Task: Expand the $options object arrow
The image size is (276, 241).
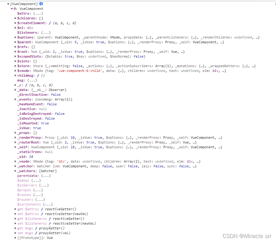Action: (x=15, y=37)
